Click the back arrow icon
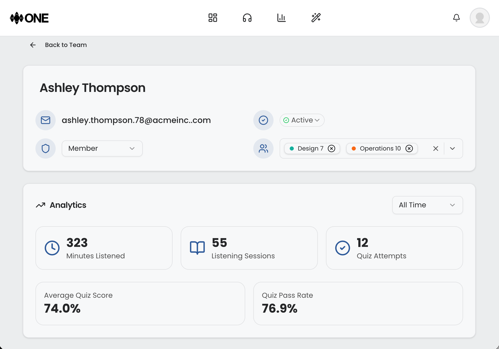 click(33, 45)
